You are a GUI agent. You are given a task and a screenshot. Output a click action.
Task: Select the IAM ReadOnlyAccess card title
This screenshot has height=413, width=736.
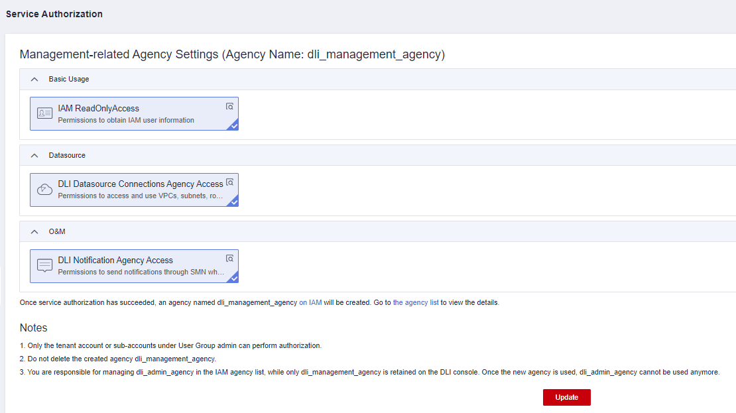tap(99, 109)
